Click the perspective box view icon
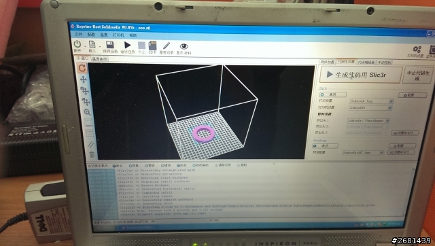 click(x=88, y=122)
